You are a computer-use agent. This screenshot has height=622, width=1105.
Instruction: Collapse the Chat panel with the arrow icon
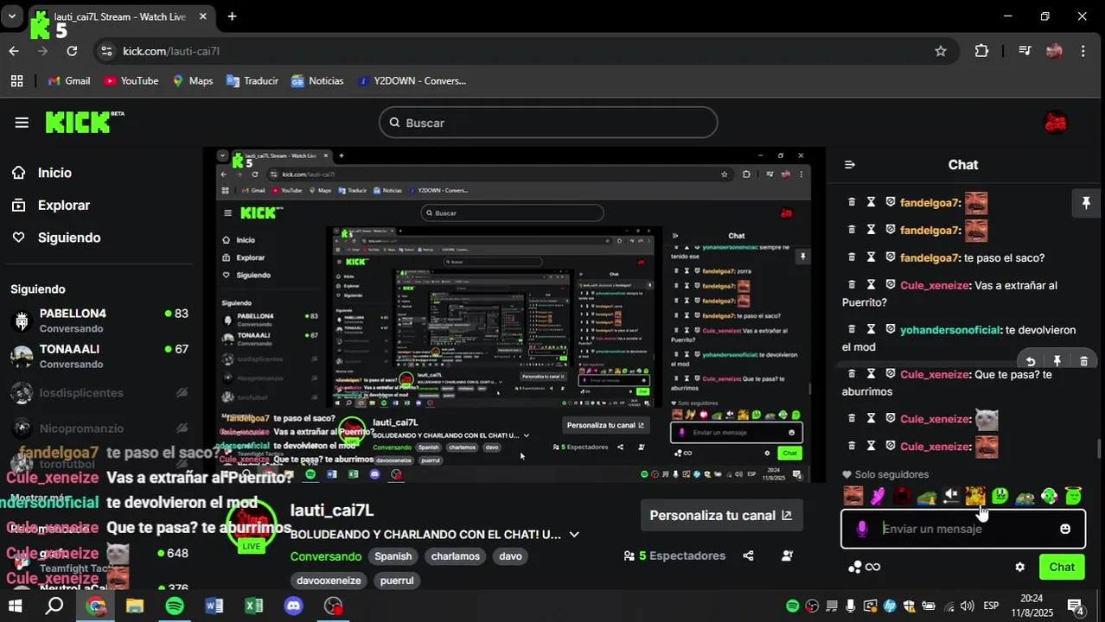[x=849, y=165]
